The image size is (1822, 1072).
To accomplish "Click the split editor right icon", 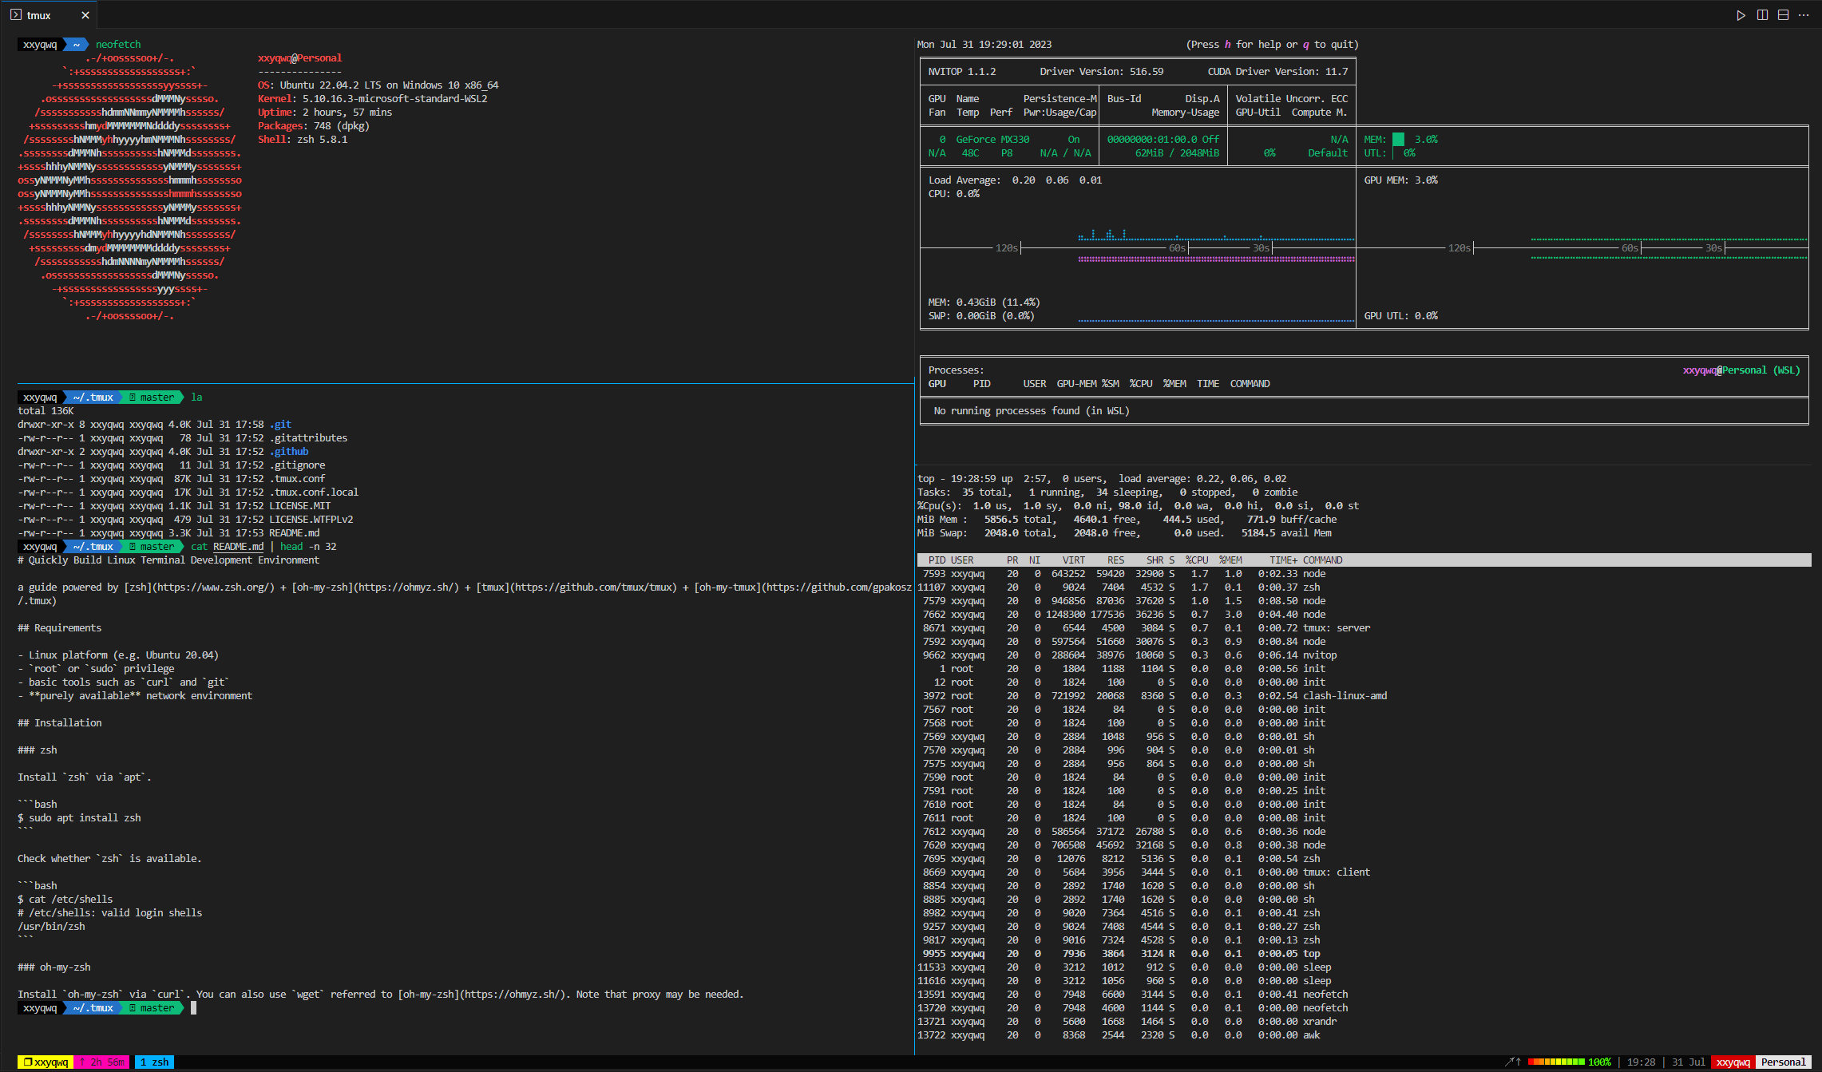I will [1762, 15].
